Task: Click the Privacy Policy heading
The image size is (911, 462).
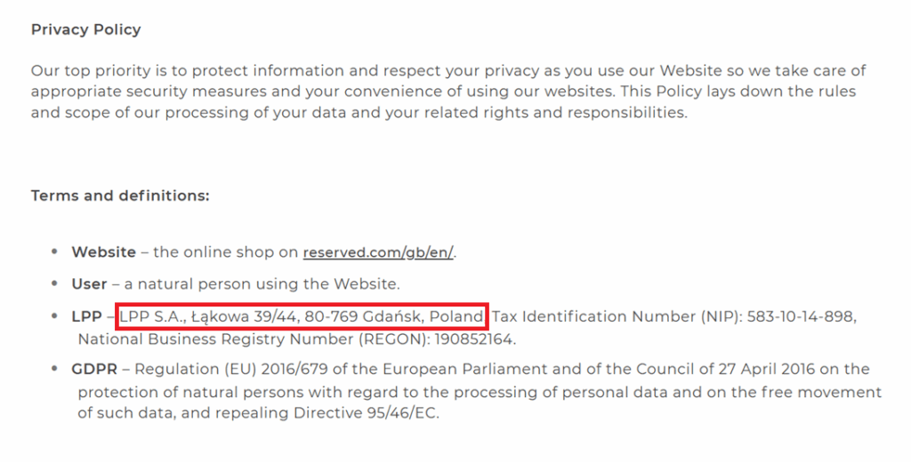Action: pyautogui.click(x=86, y=29)
